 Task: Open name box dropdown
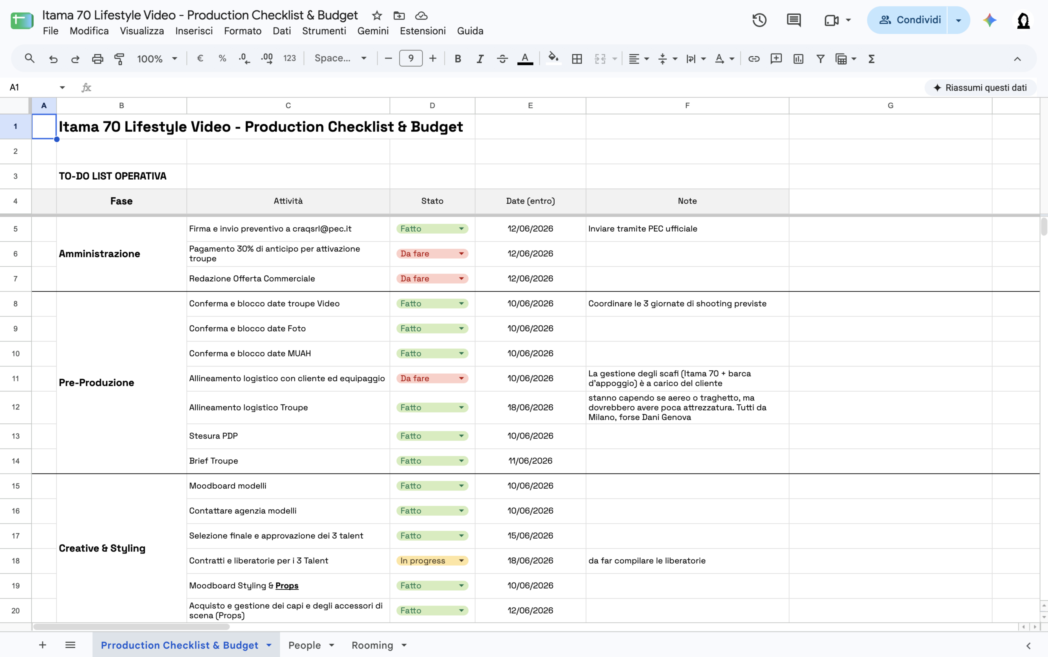click(62, 87)
